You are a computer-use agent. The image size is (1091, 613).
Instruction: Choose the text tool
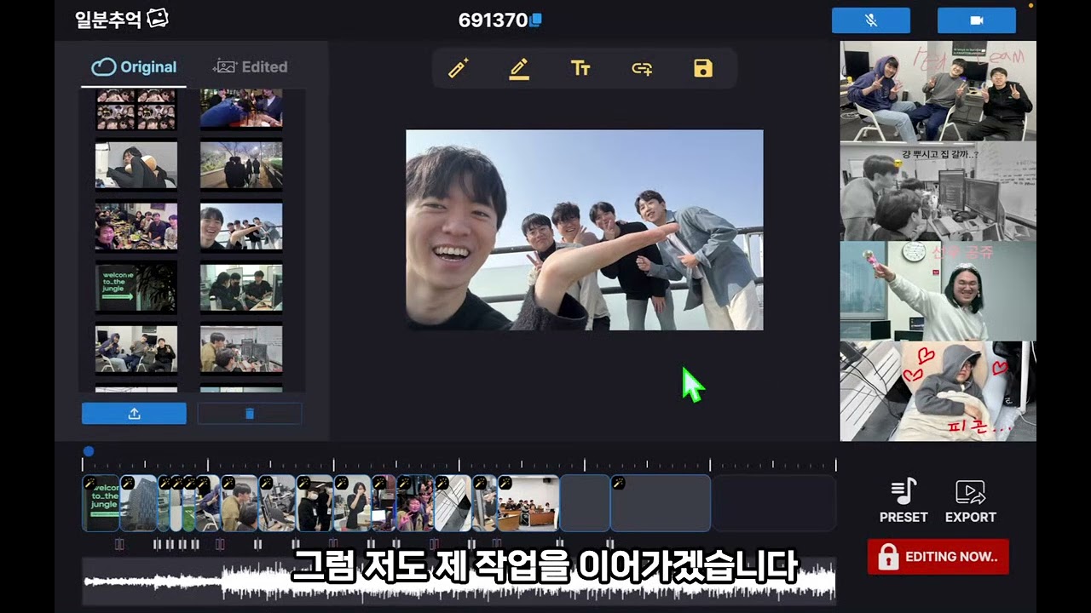click(580, 69)
